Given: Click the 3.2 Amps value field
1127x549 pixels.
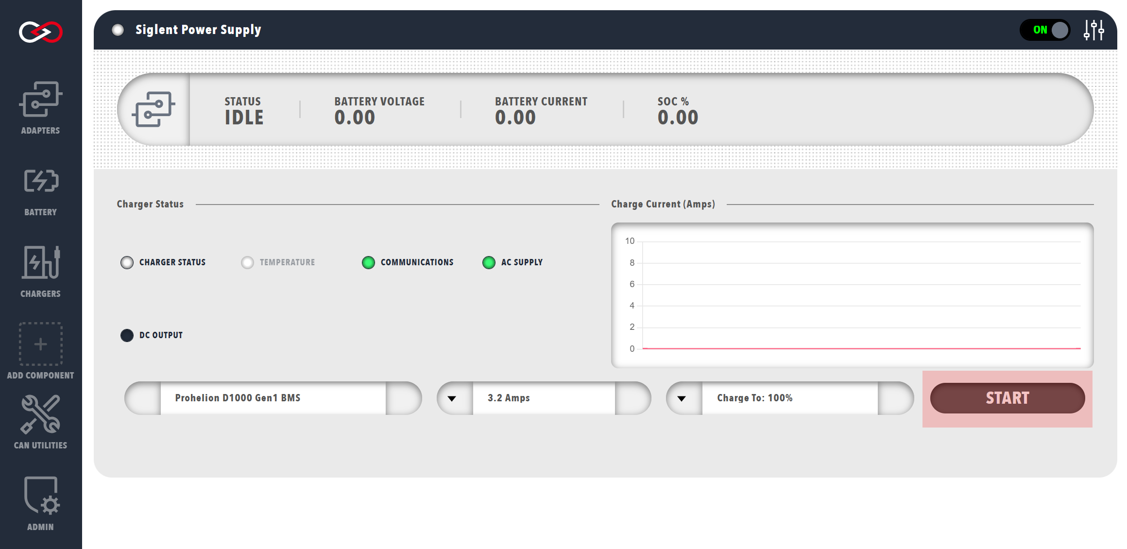Looking at the screenshot, I should pos(544,398).
